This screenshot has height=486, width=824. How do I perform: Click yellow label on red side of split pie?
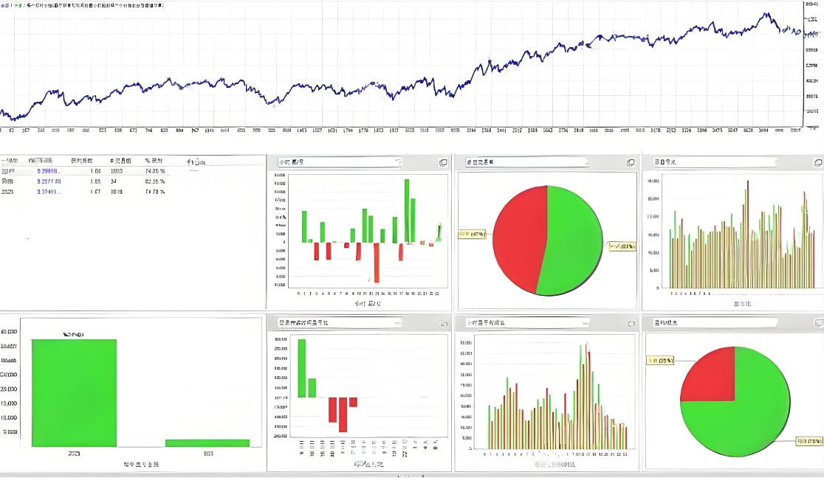pos(473,235)
